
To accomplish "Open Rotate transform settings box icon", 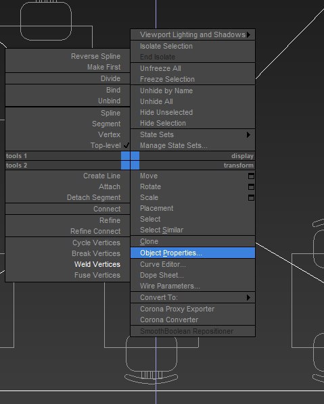I will coord(251,186).
